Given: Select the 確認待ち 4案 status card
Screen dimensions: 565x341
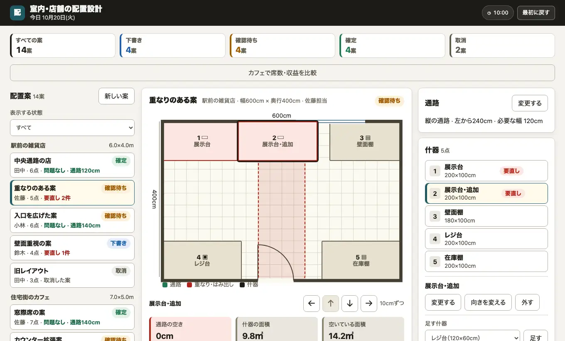Looking at the screenshot, I should [282, 45].
